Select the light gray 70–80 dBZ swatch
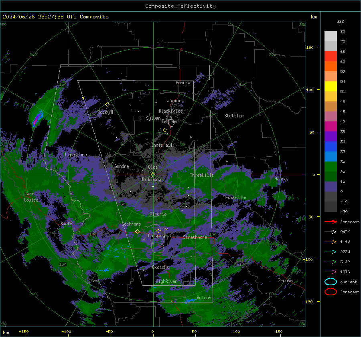 tap(331, 36)
